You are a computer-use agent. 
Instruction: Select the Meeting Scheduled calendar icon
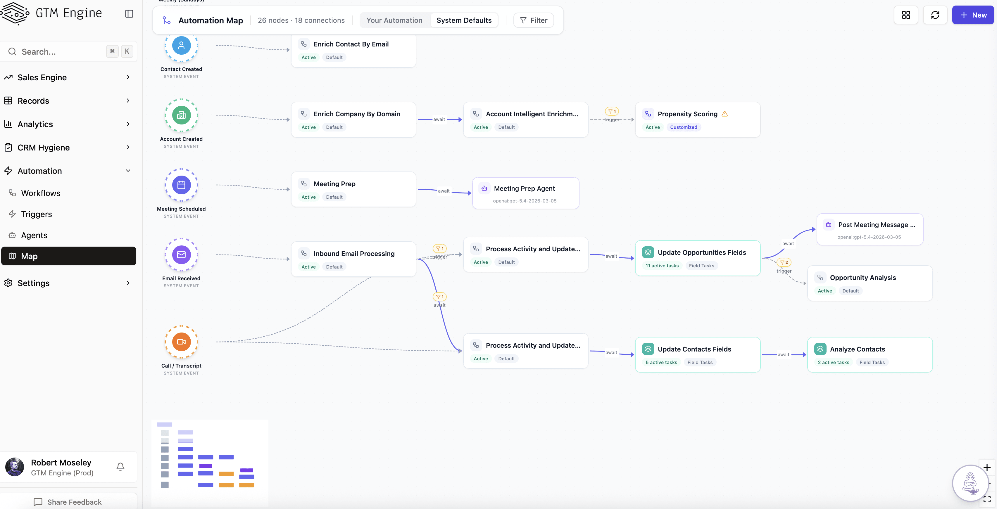(181, 185)
